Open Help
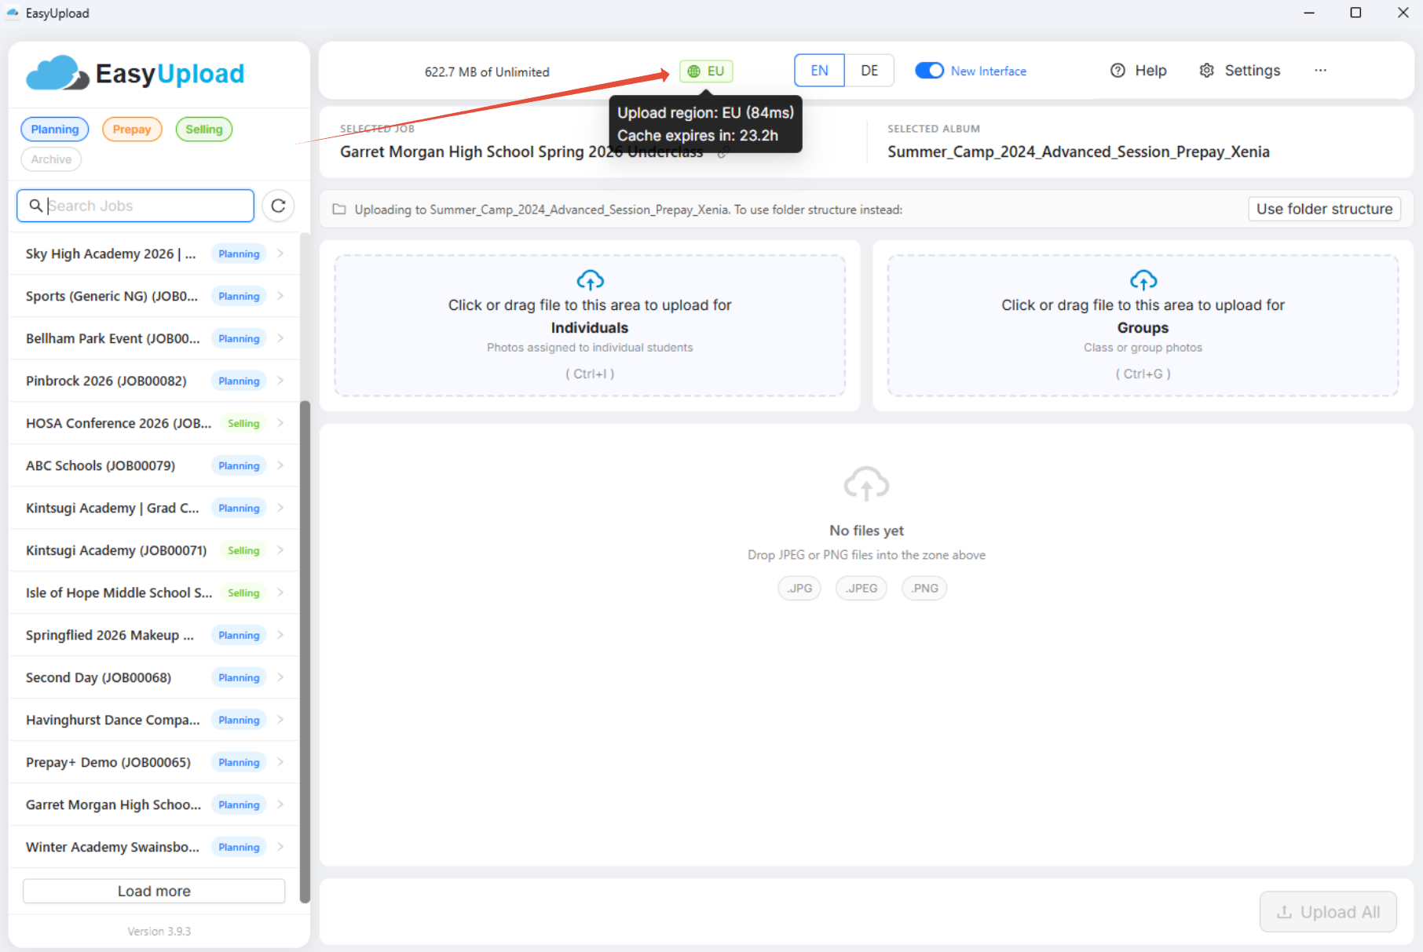 point(1138,71)
